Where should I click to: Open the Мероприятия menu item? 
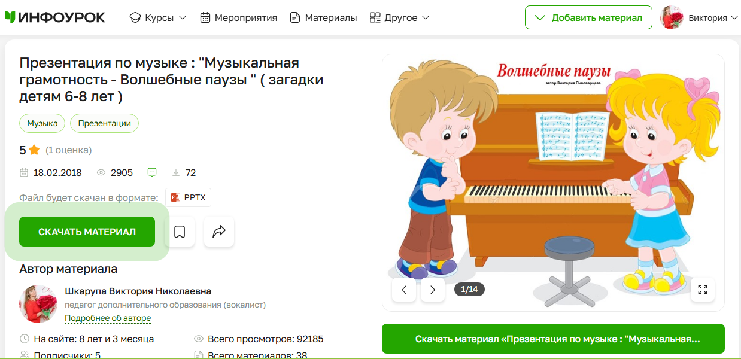[238, 17]
